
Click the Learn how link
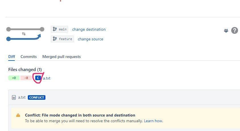click(x=153, y=121)
